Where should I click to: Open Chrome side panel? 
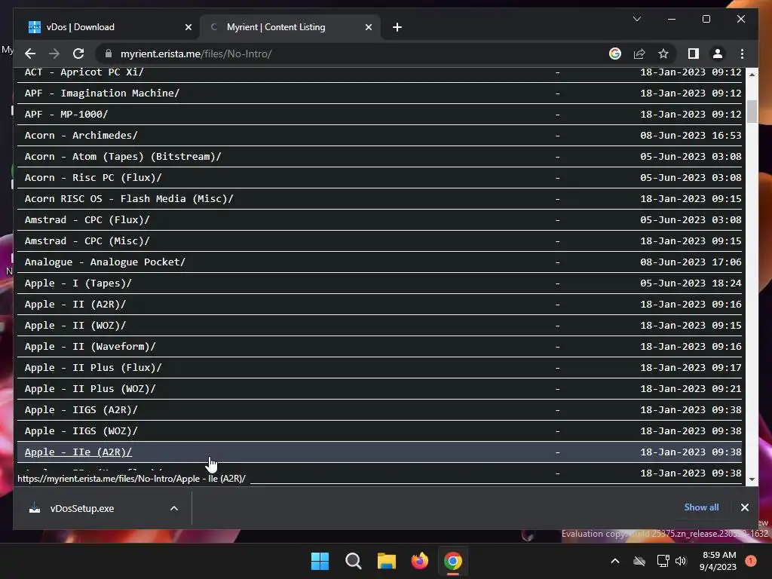[694, 54]
